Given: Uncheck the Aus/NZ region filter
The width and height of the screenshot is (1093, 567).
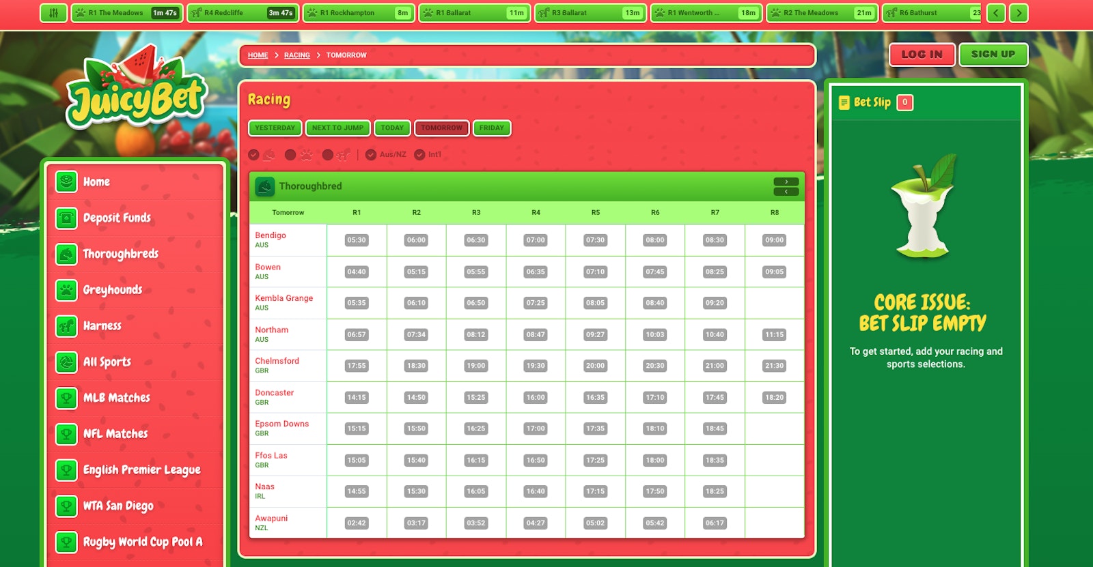Looking at the screenshot, I should coord(371,155).
